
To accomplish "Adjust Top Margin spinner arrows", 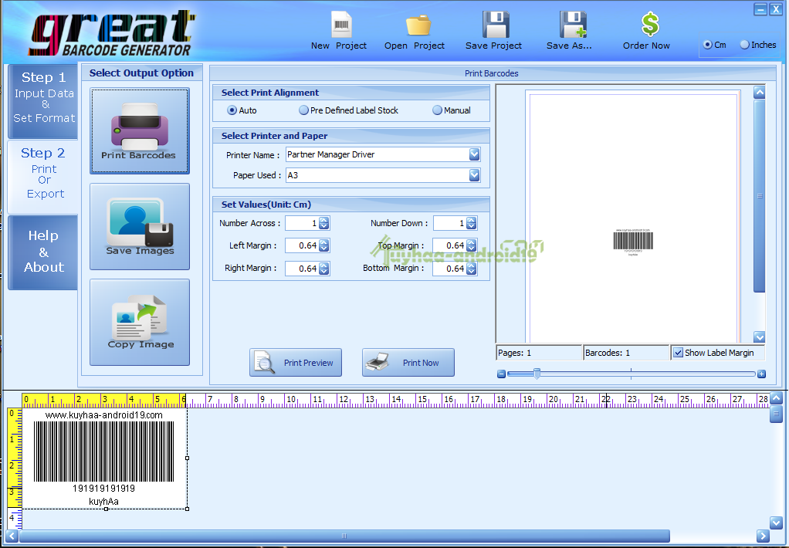I will point(471,245).
